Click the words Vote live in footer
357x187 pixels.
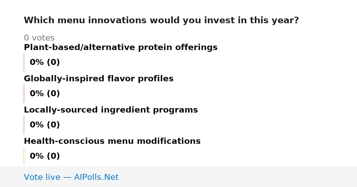(x=42, y=177)
